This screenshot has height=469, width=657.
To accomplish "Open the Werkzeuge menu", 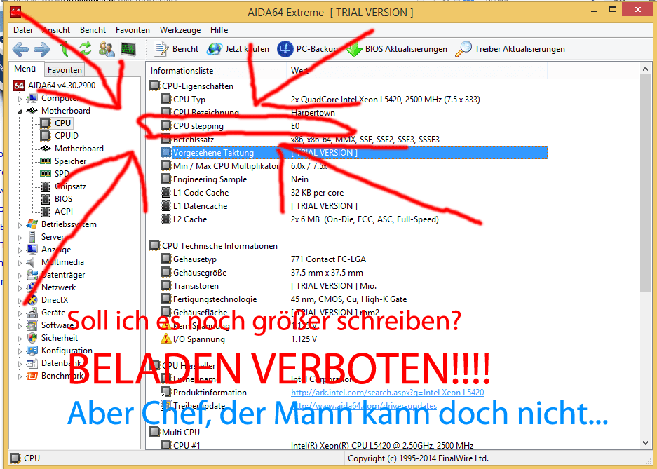I will 180,30.
